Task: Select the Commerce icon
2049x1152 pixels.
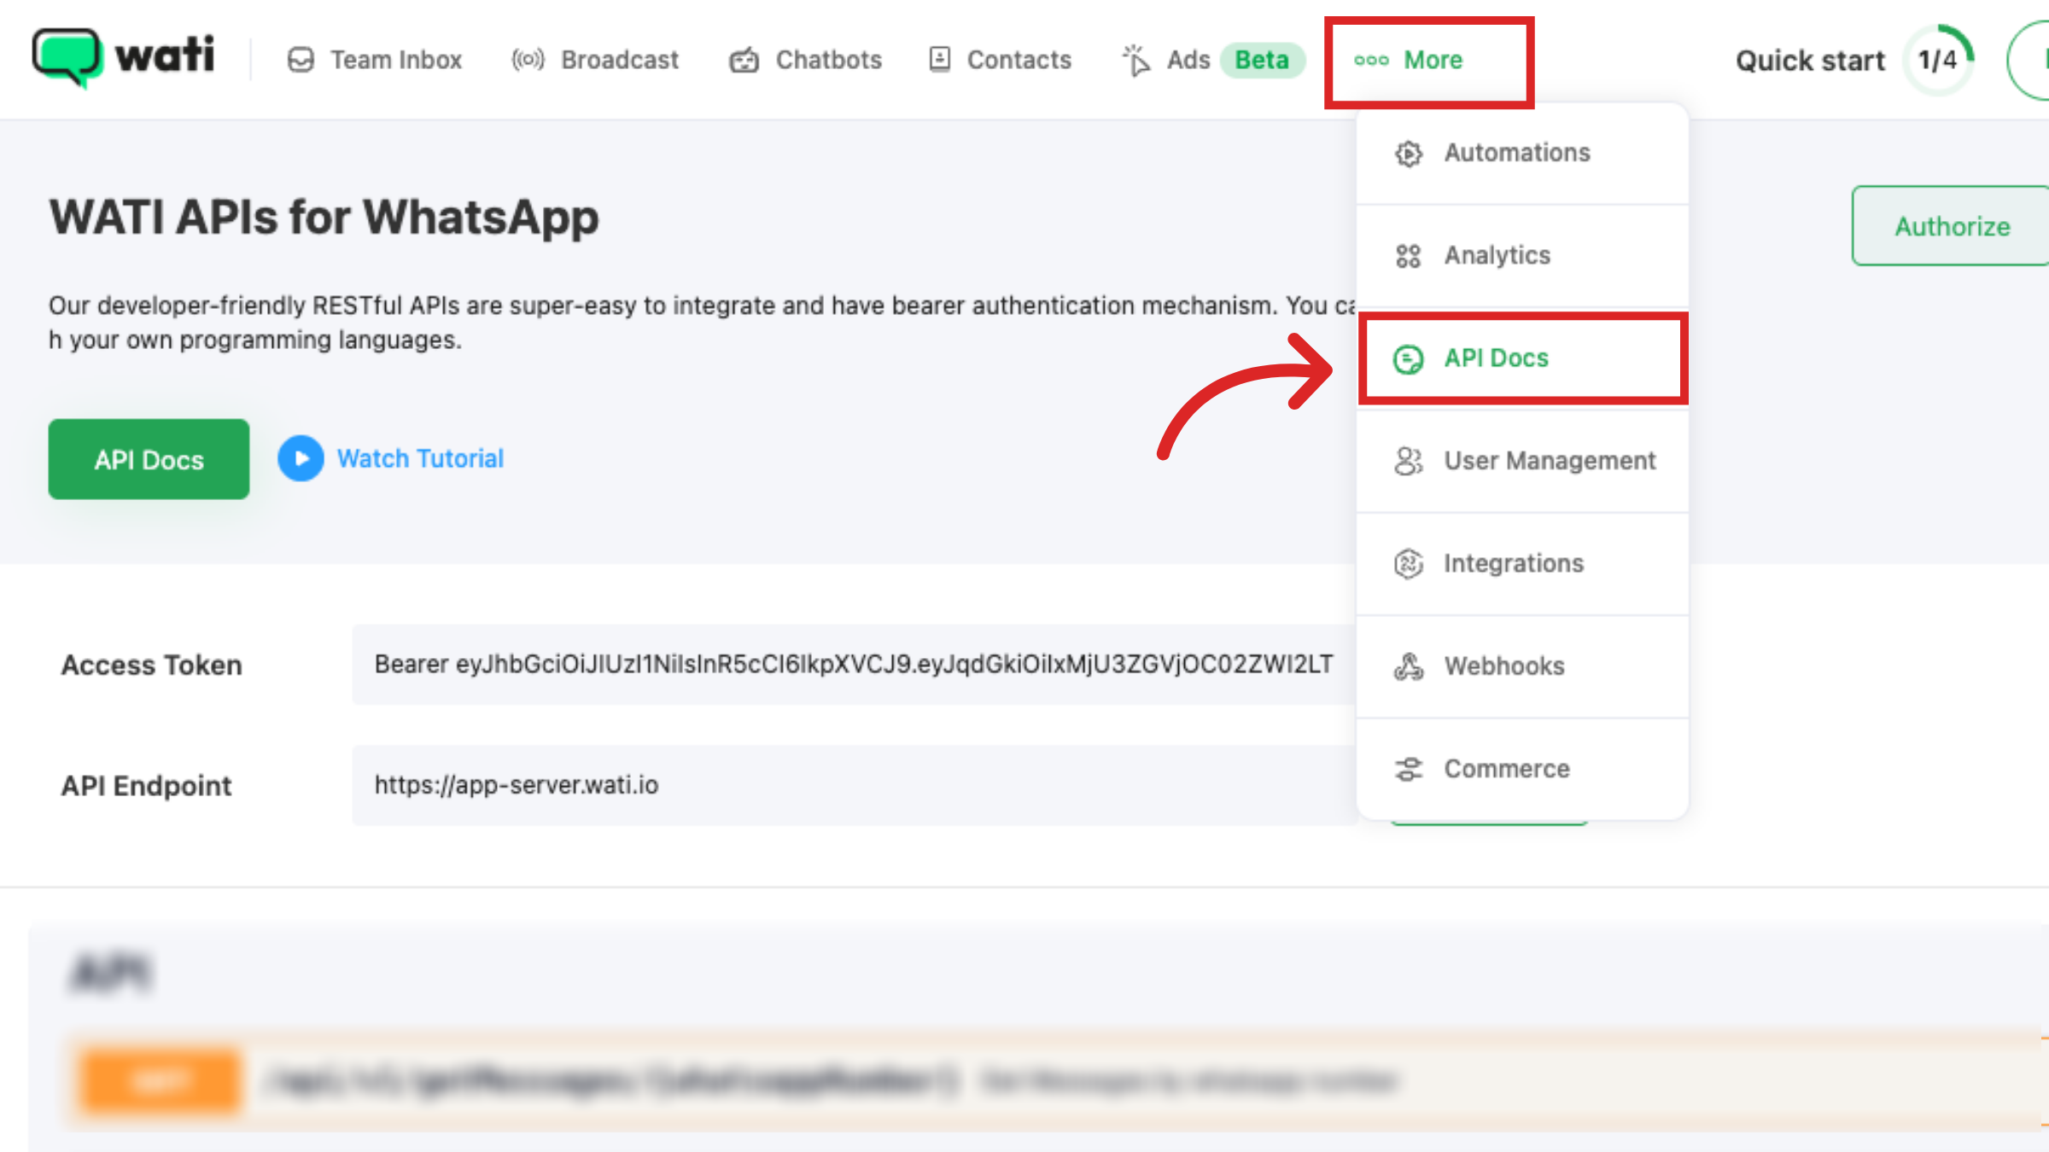Action: (x=1408, y=769)
